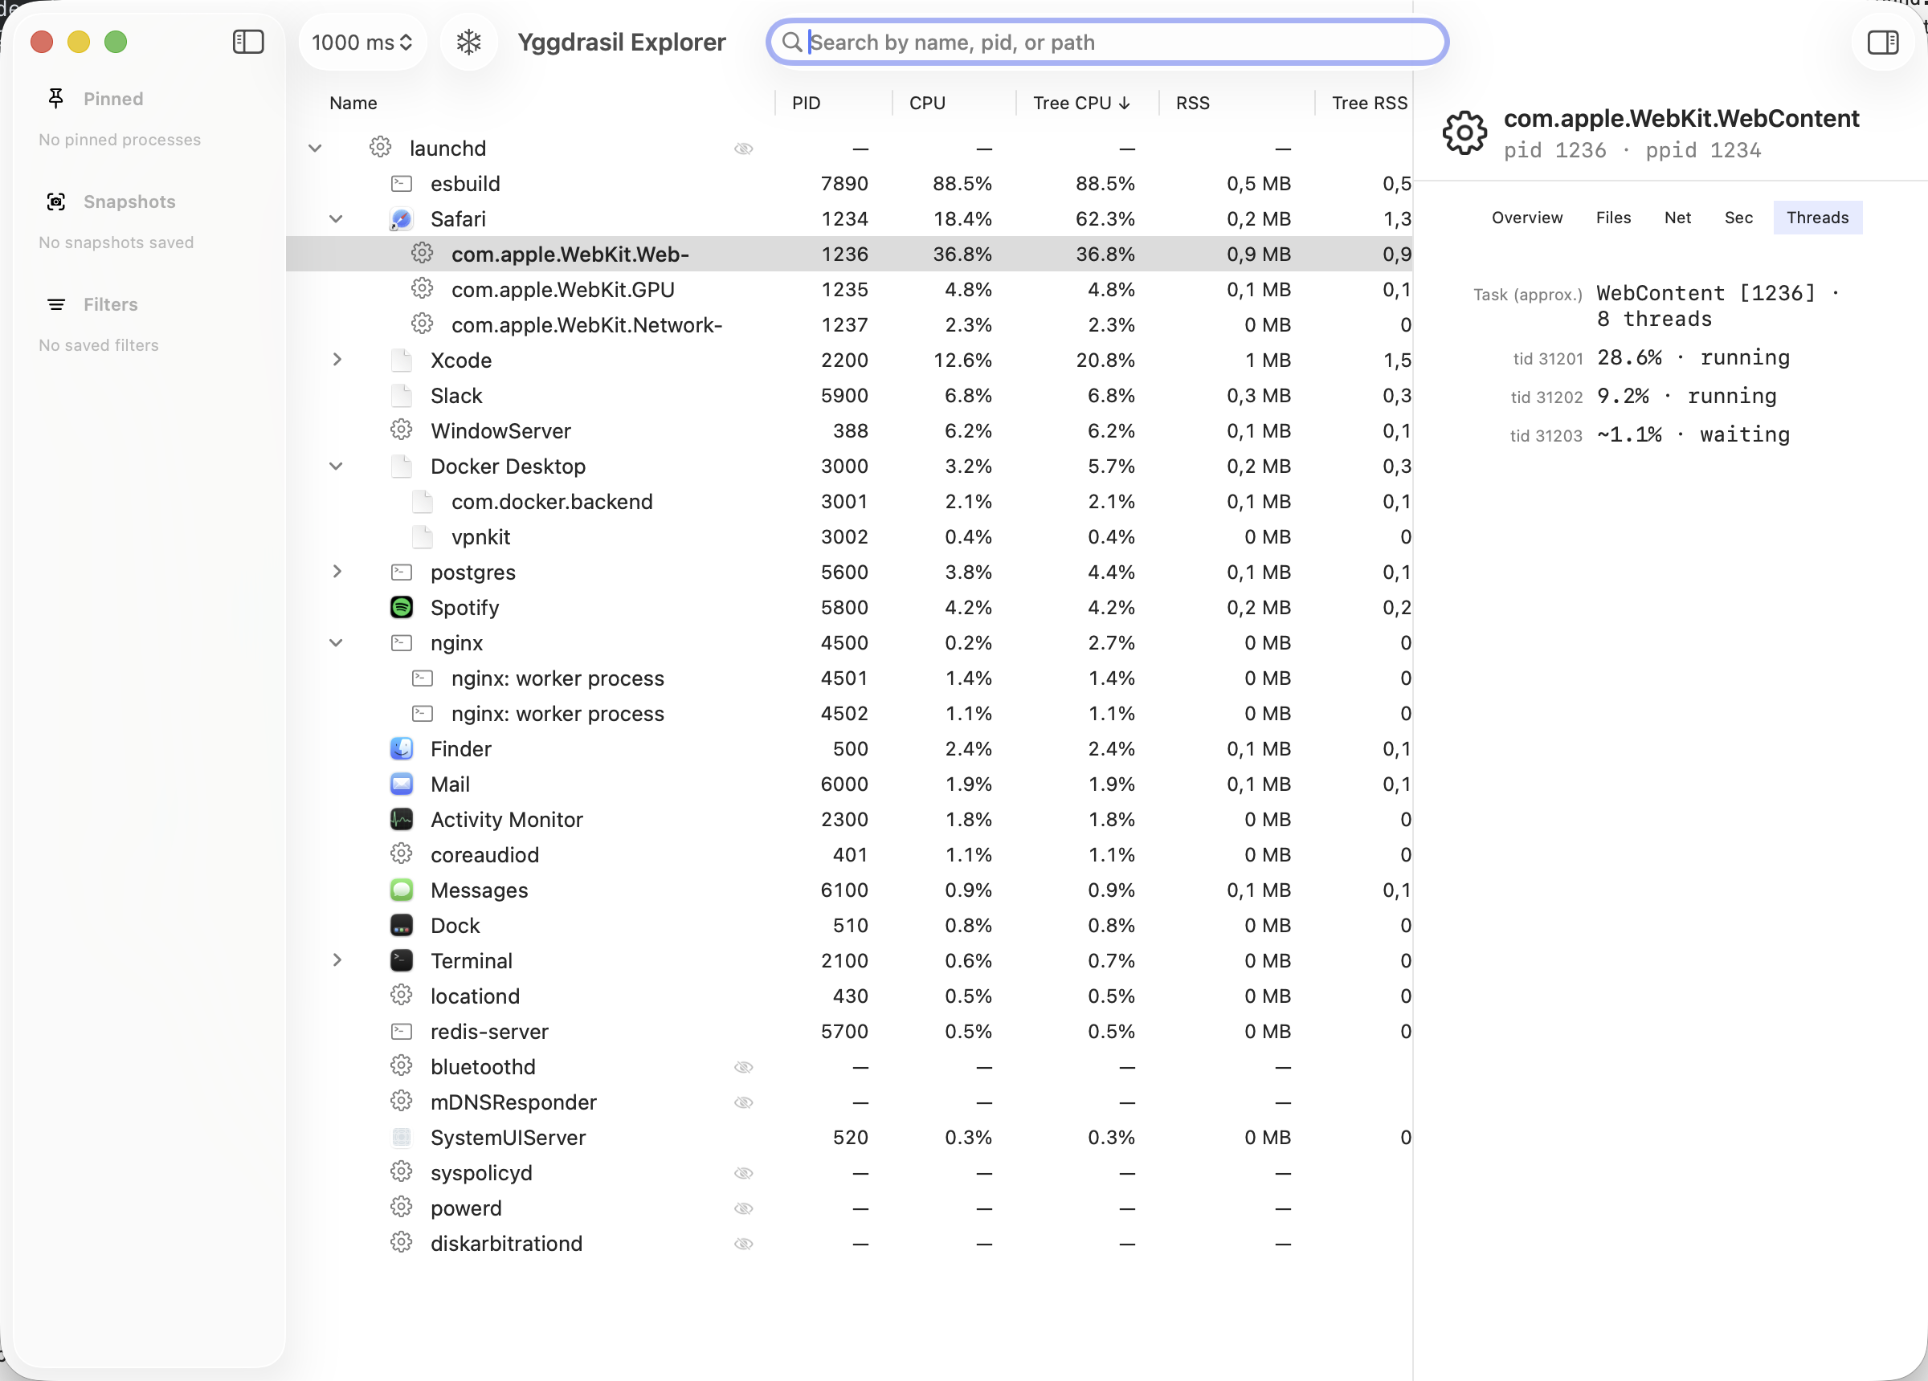Sort by the RSS column header
The image size is (1928, 1381).
click(x=1192, y=103)
